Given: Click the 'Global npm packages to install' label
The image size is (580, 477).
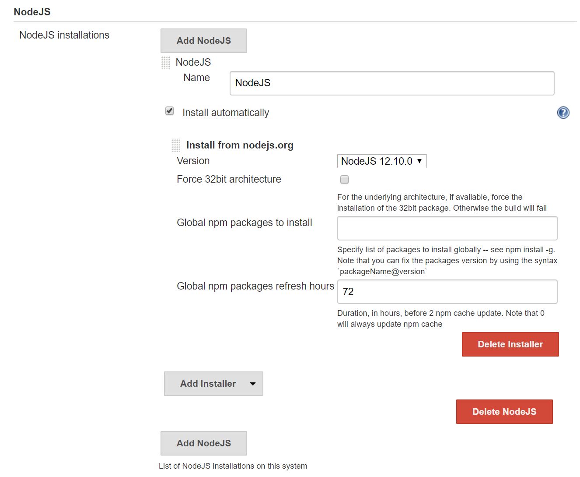Looking at the screenshot, I should [x=245, y=223].
